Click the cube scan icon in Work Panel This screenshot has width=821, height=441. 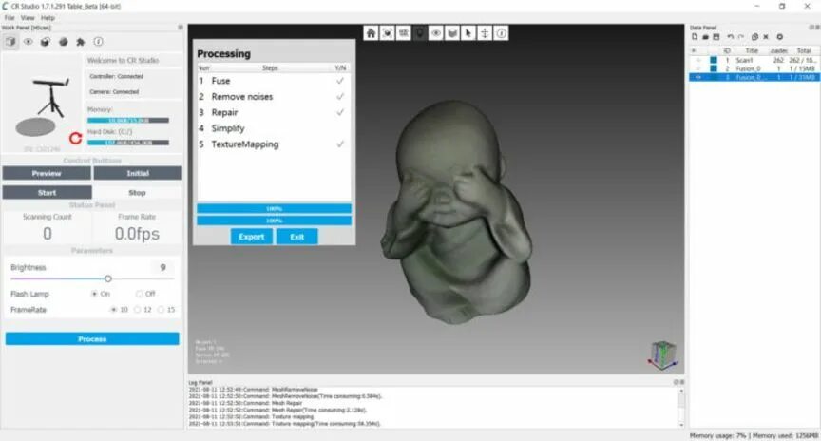click(x=10, y=42)
